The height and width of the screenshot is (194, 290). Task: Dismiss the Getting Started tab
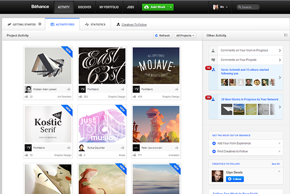pos(40,24)
